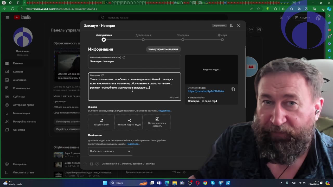The height and width of the screenshot is (187, 333).
Task: Click Импортировать сведения button
Action: (163, 49)
